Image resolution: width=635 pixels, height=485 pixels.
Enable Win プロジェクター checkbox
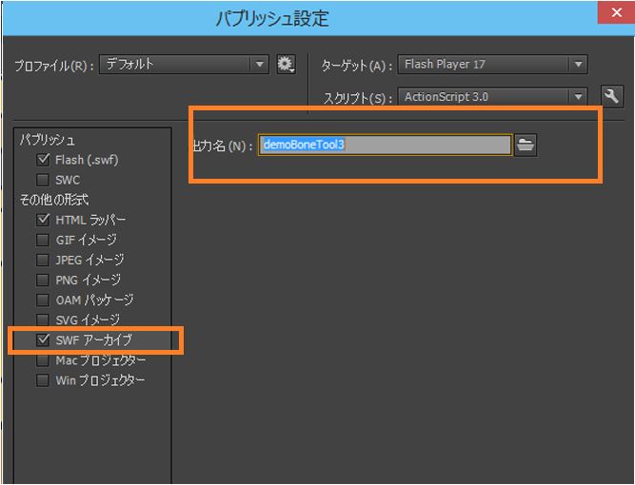click(43, 380)
